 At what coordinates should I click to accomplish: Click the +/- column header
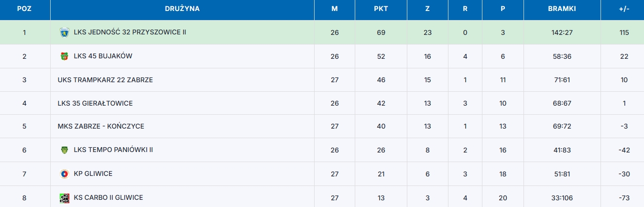(x=624, y=9)
